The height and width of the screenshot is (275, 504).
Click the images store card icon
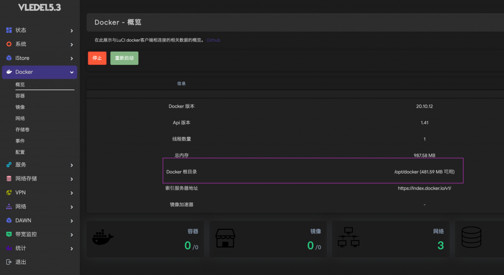pyautogui.click(x=225, y=238)
